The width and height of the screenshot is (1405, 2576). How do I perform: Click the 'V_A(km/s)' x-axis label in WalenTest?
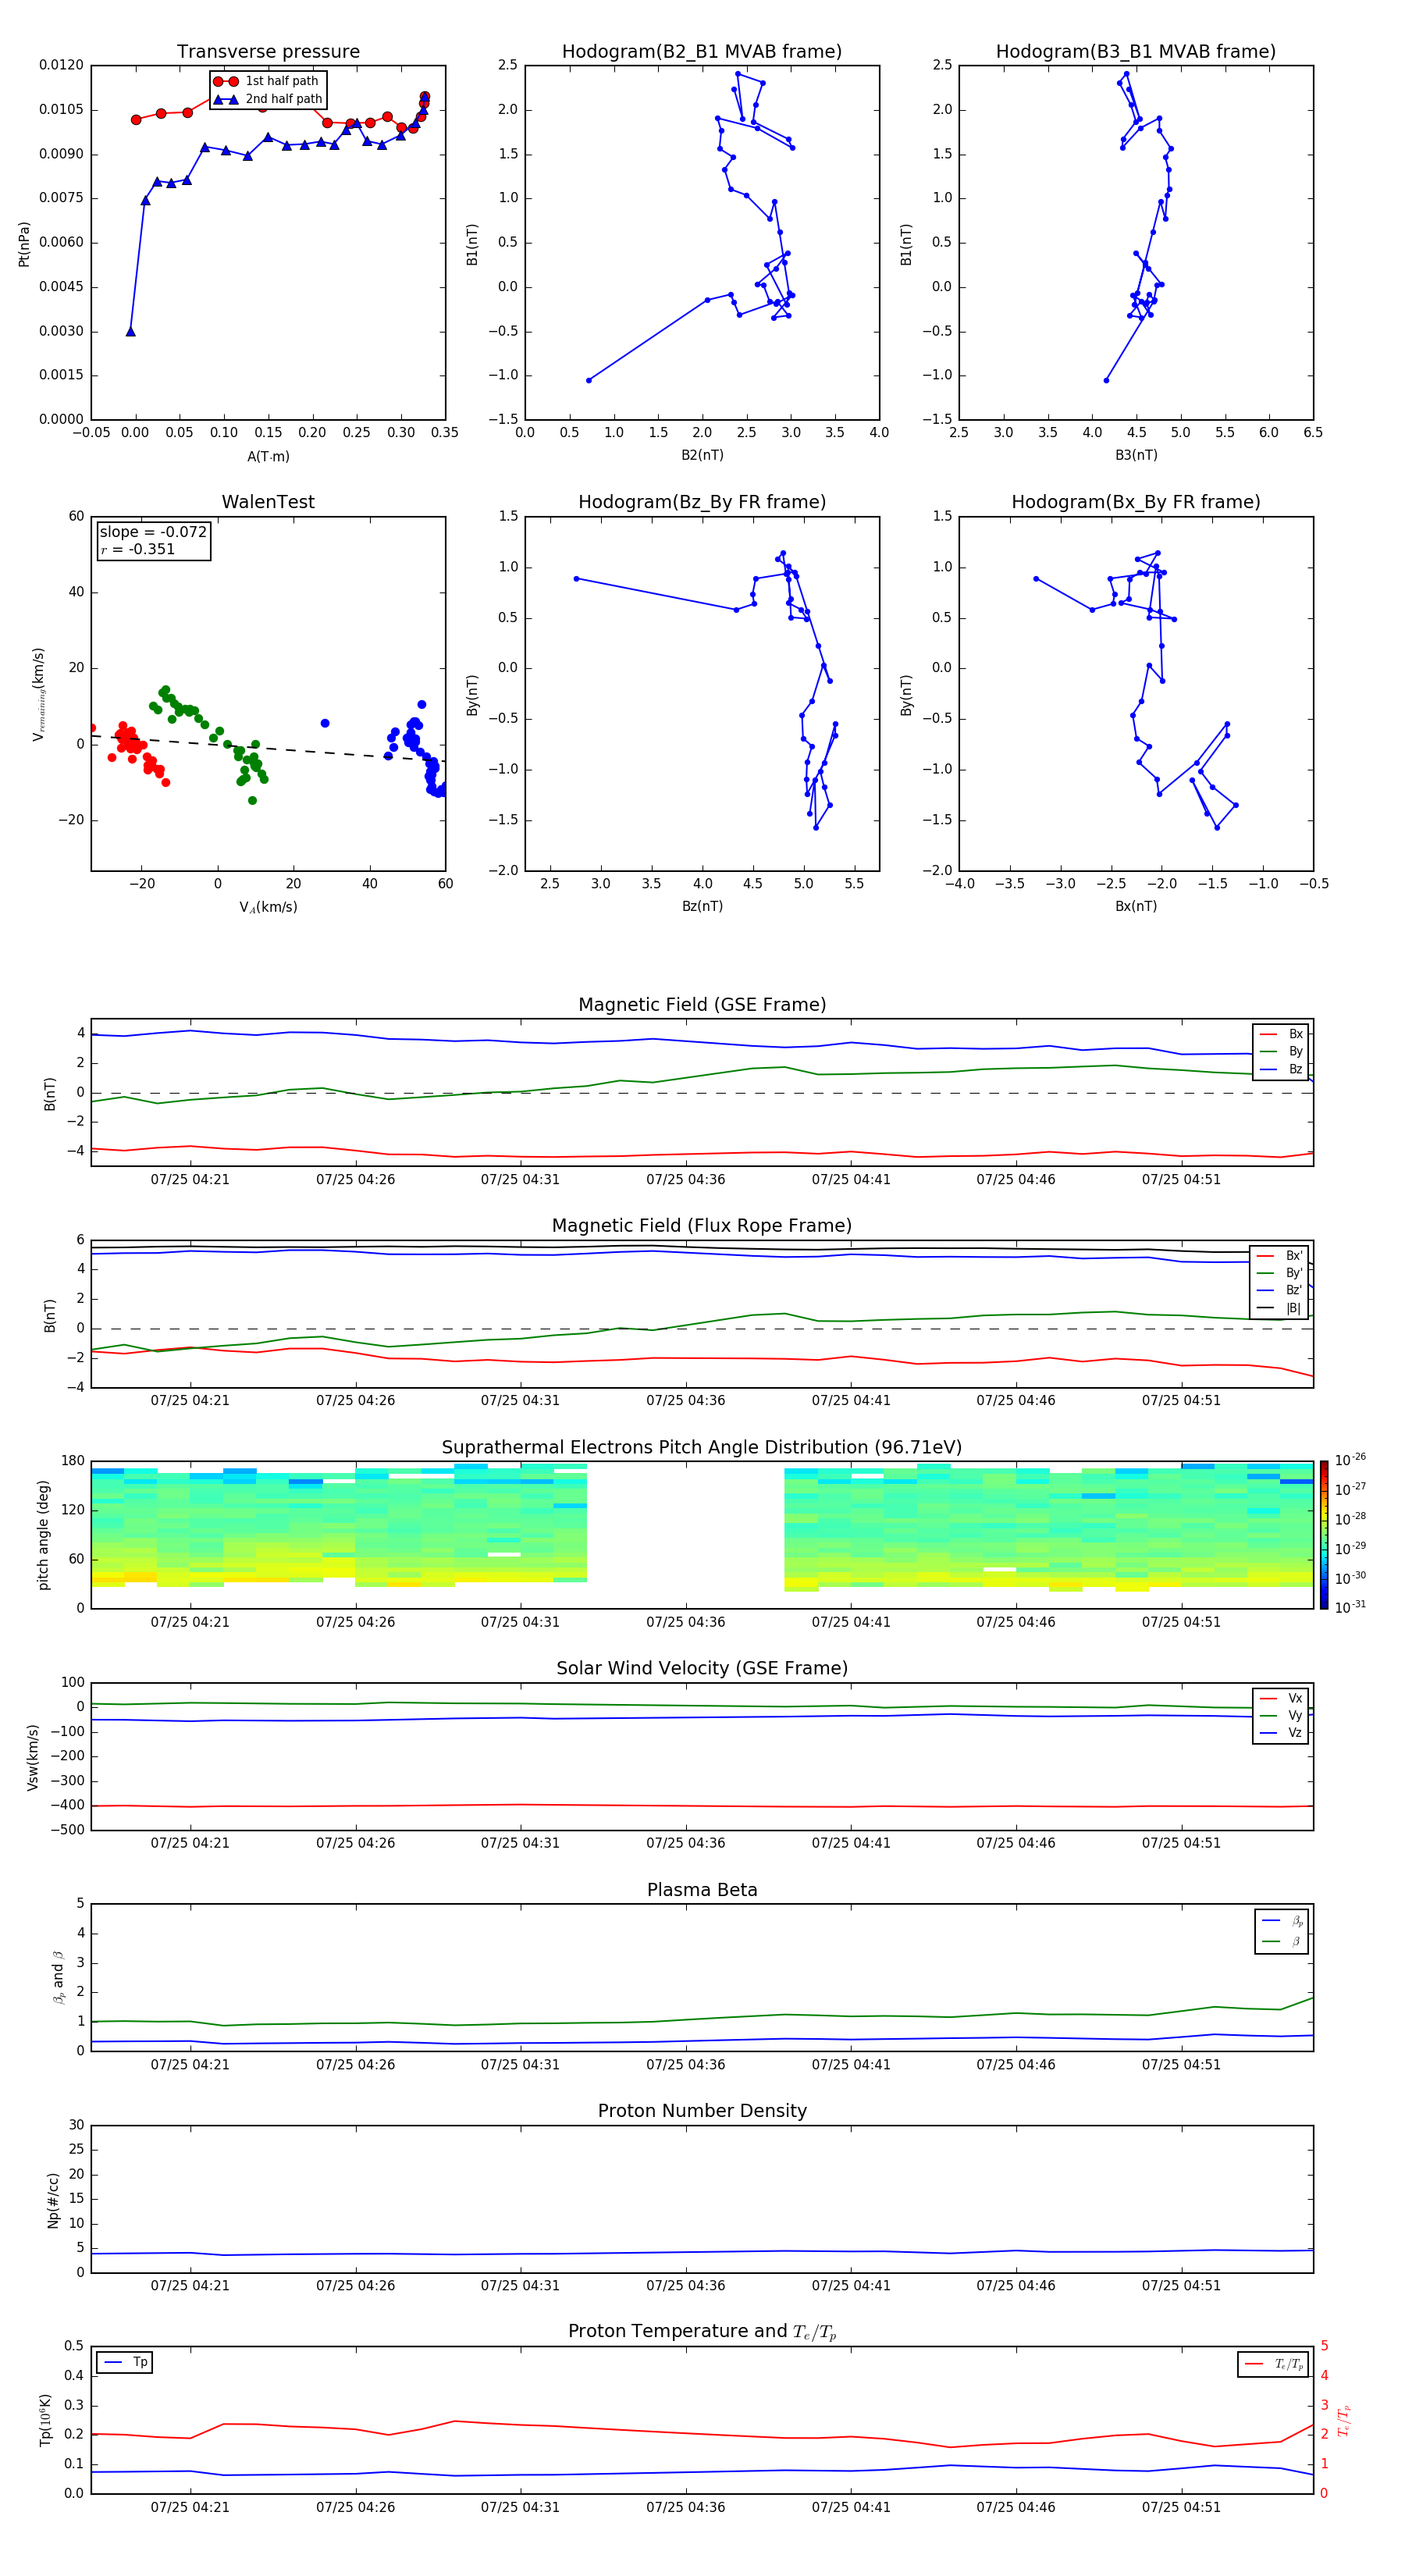coord(268,908)
